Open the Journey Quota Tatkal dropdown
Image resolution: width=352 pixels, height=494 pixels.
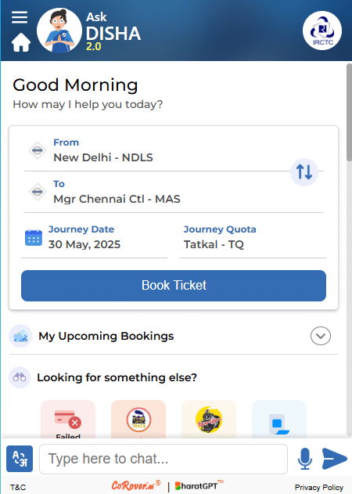click(253, 239)
